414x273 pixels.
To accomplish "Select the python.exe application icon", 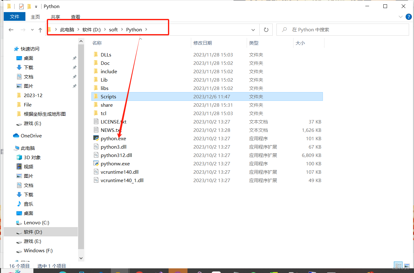I will point(96,138).
